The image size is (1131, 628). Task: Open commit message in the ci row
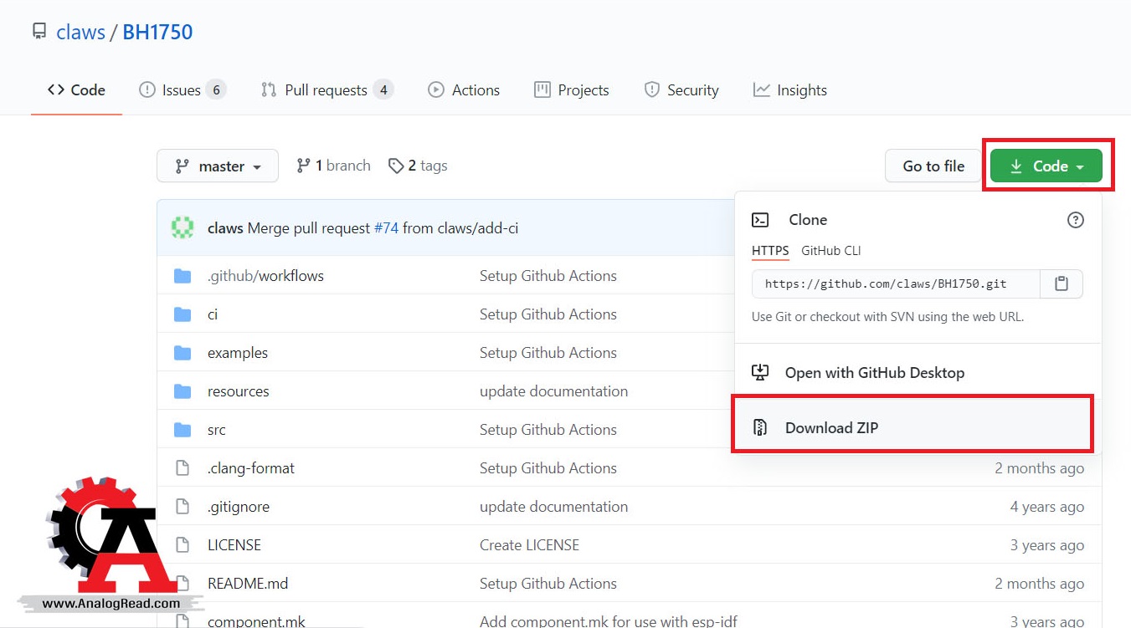(x=548, y=314)
